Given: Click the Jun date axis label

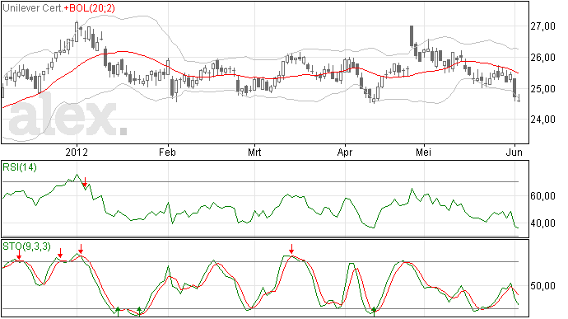Looking at the screenshot, I should coord(514,152).
